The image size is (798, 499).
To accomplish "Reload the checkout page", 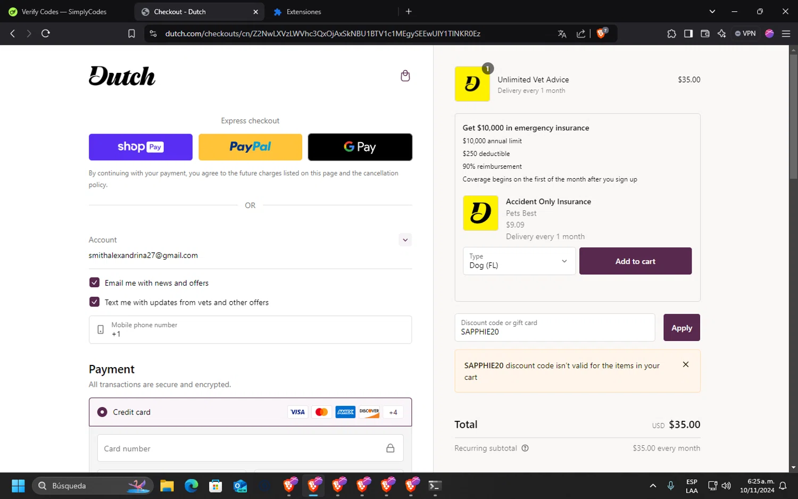I will 46,34.
